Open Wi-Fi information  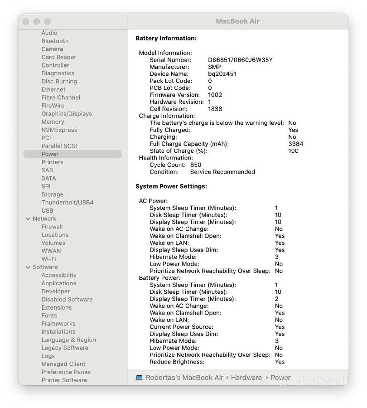(x=49, y=259)
